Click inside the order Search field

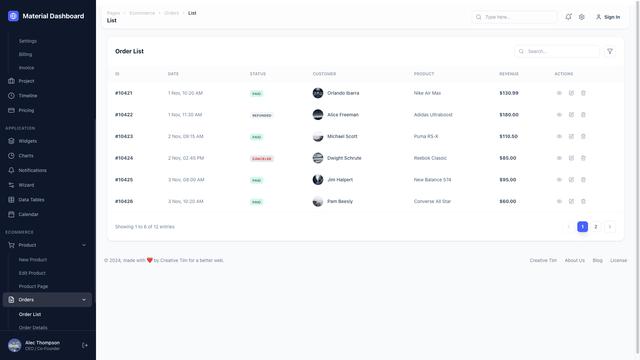point(557,51)
